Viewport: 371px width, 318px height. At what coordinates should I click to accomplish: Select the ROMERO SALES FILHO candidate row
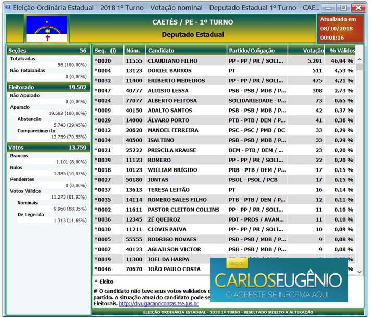224,200
